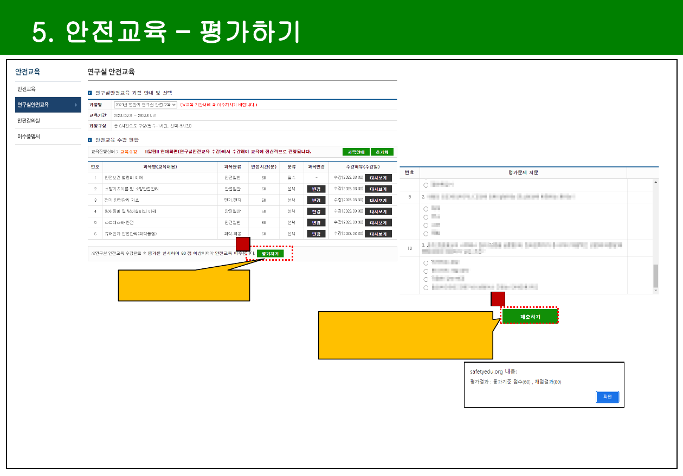Choose the last answer option for question 10

point(426,287)
